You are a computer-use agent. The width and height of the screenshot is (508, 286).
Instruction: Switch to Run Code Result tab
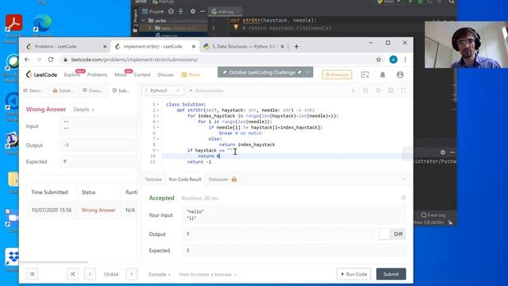point(185,180)
